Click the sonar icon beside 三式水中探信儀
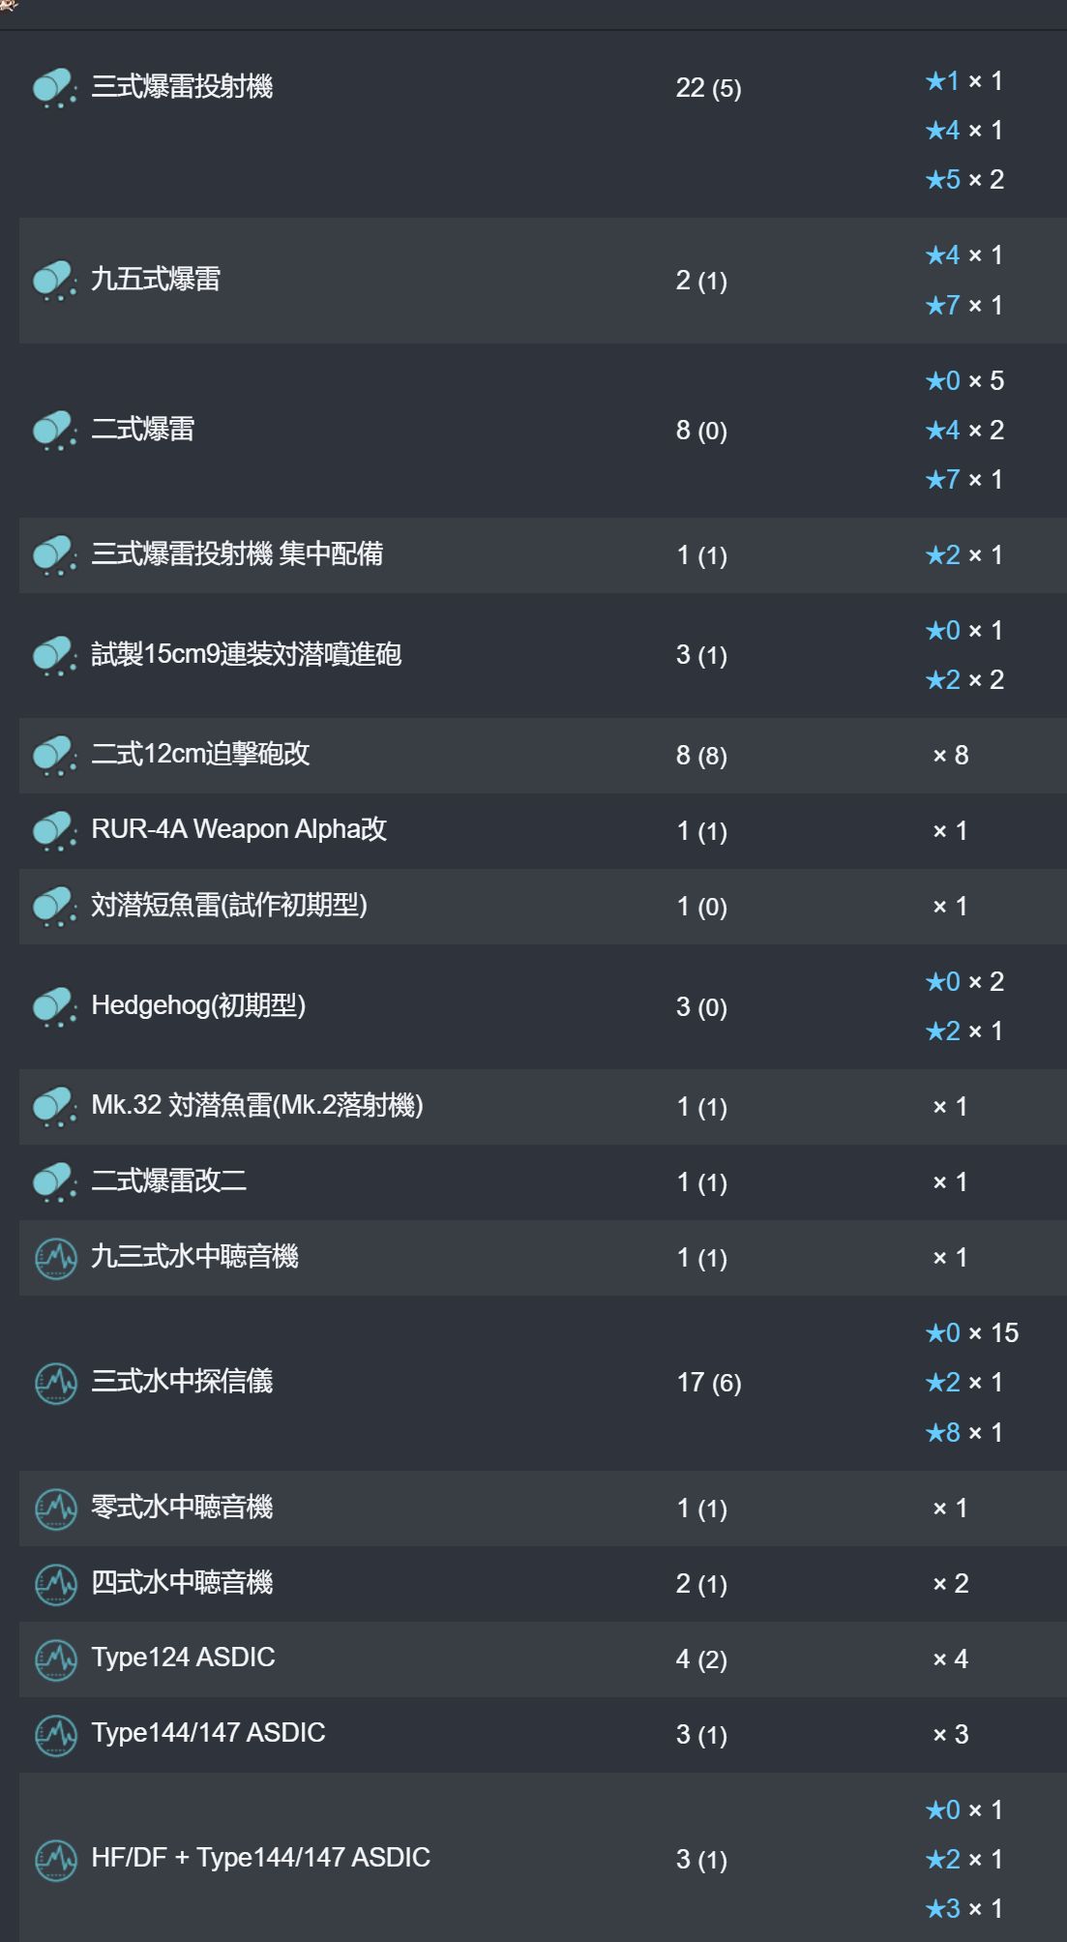 coord(55,1383)
